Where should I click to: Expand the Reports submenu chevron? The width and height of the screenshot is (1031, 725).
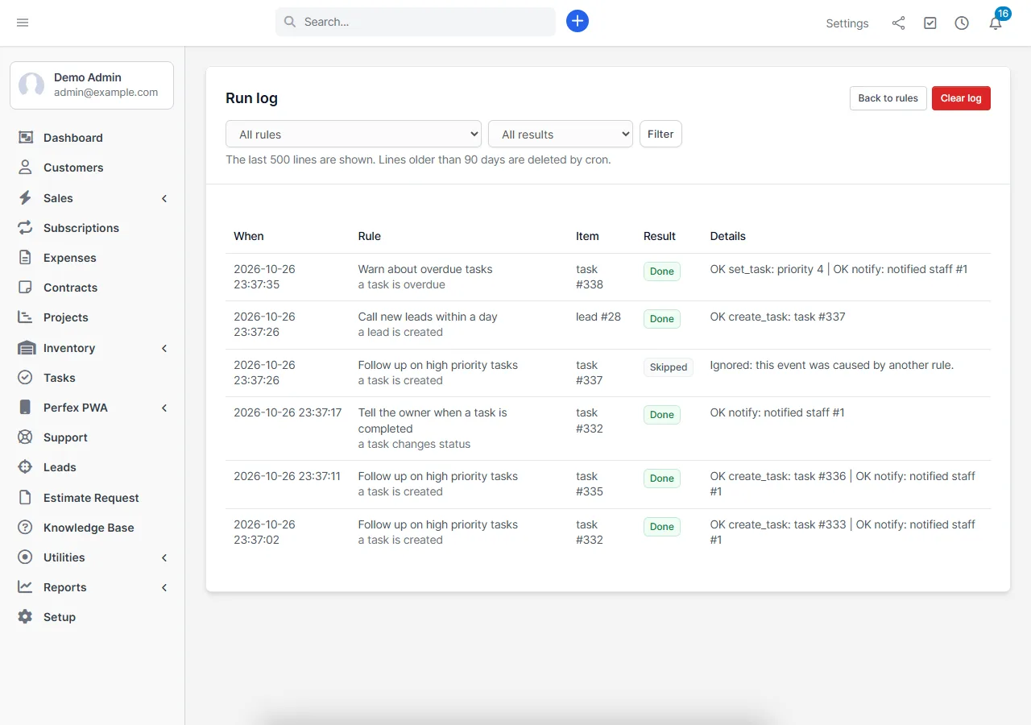click(x=164, y=587)
